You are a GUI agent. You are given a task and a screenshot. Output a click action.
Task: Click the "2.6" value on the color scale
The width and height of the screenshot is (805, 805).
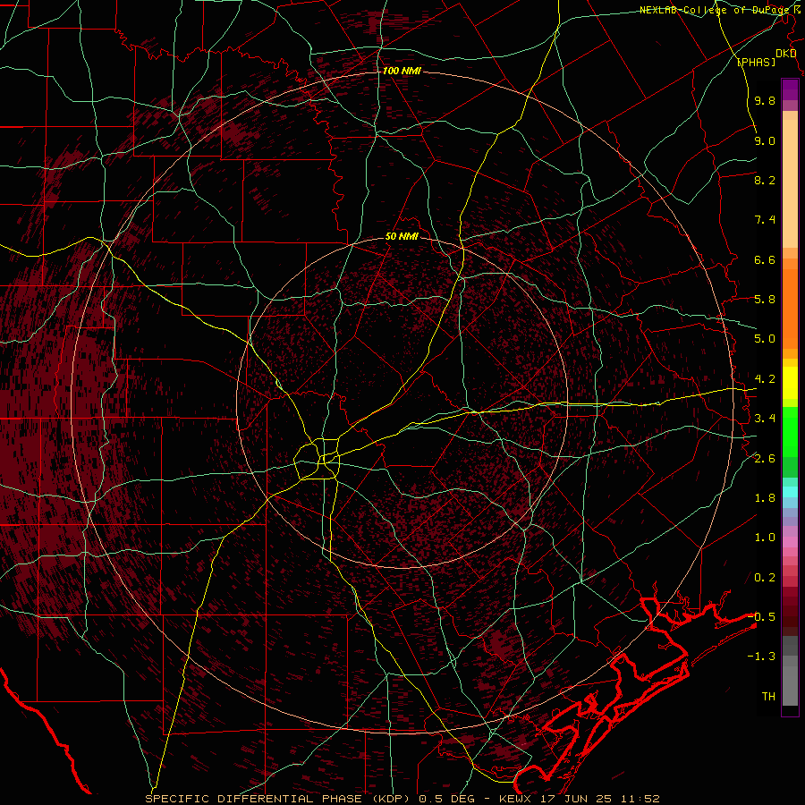pos(765,459)
